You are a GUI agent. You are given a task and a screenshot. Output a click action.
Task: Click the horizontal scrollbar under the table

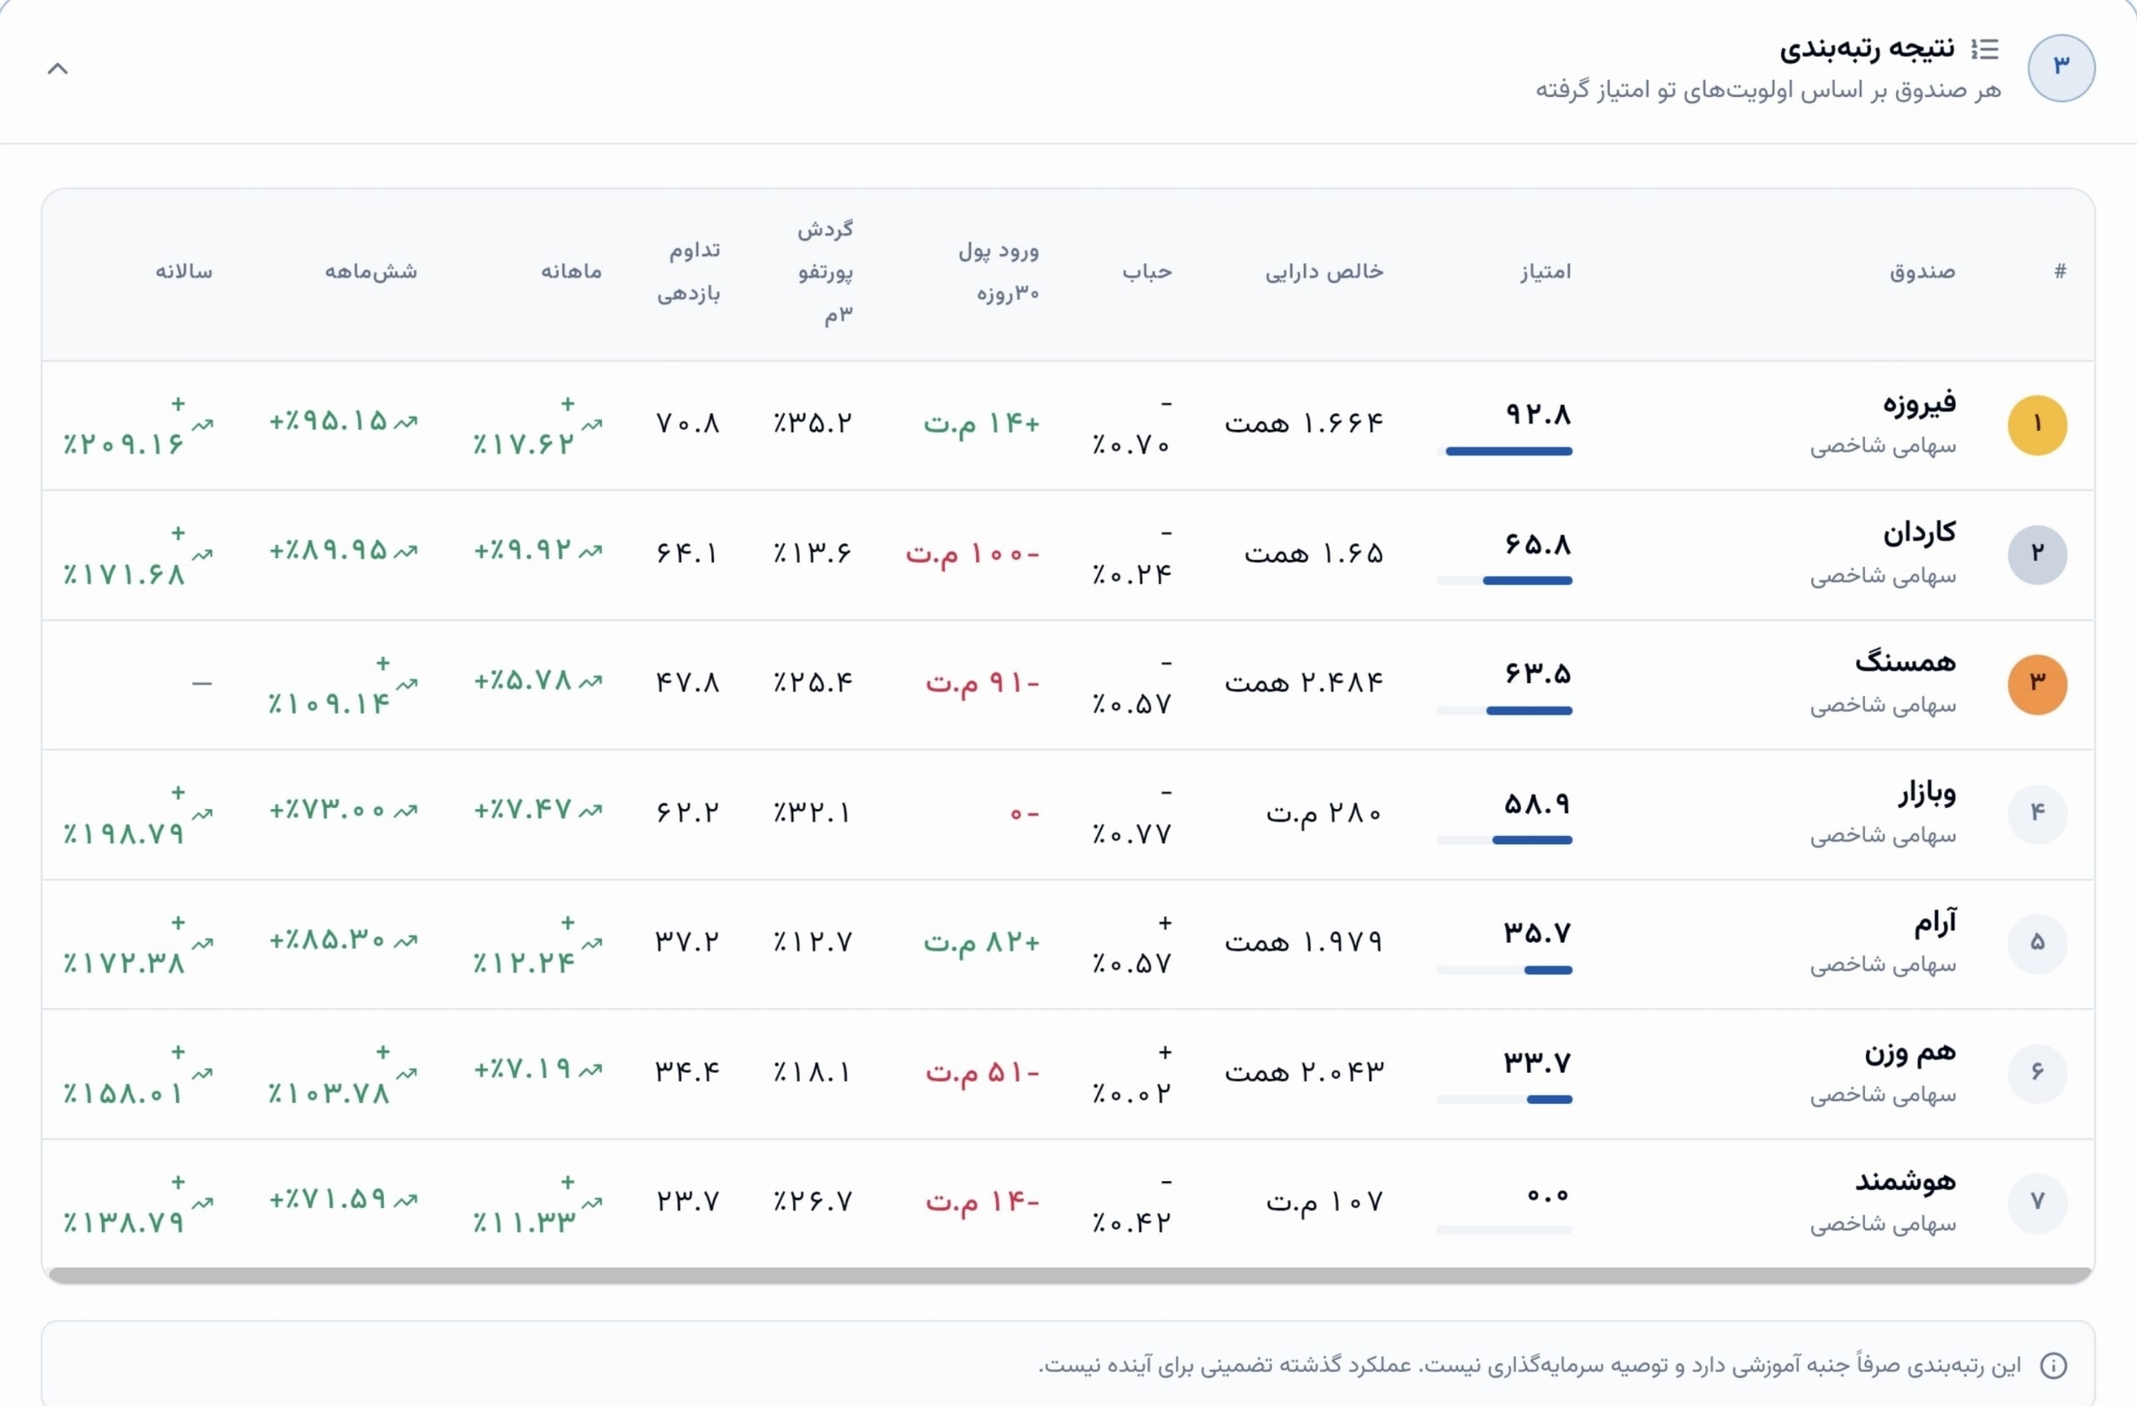click(x=1070, y=1275)
